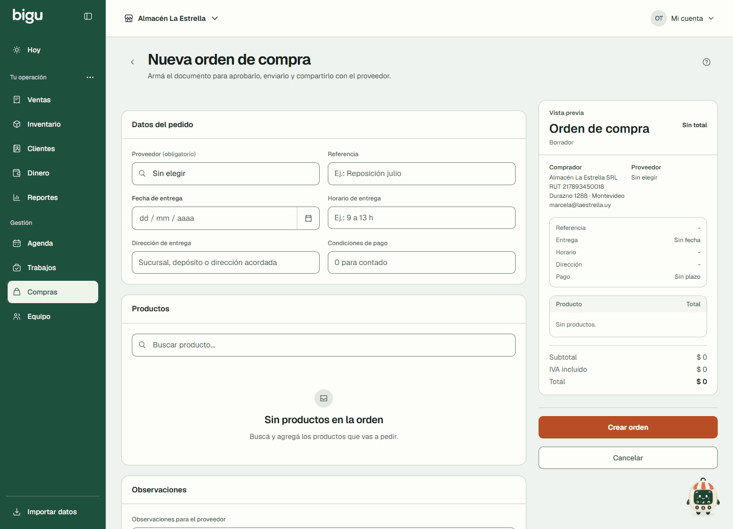Screen dimensions: 733x529
Task: Open the calendar picker in Fecha de entrega
Action: (308, 218)
